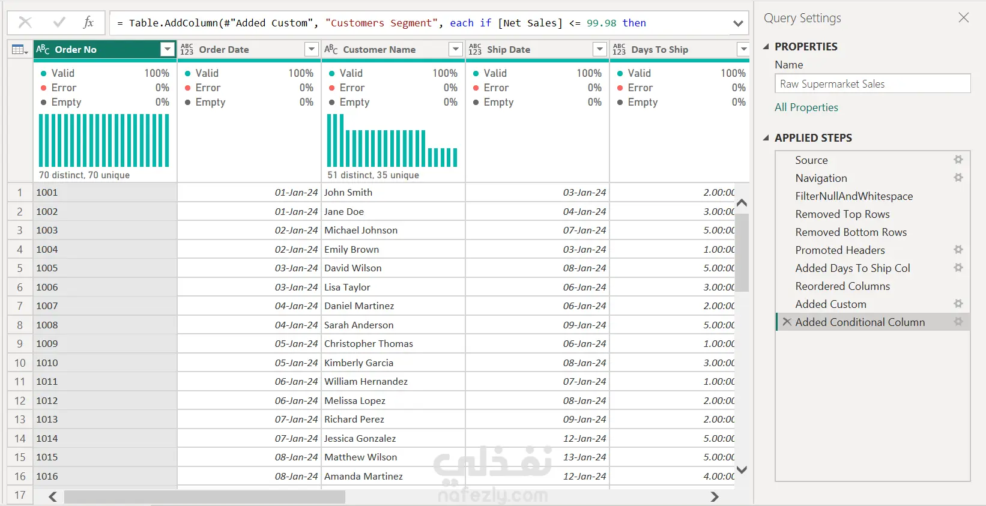
Task: Click the horizontal scrollbar left arrow
Action: (x=53, y=496)
